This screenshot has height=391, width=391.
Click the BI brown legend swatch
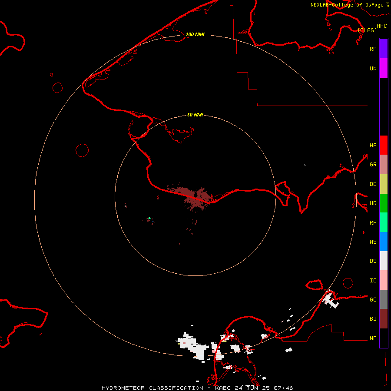click(384, 319)
